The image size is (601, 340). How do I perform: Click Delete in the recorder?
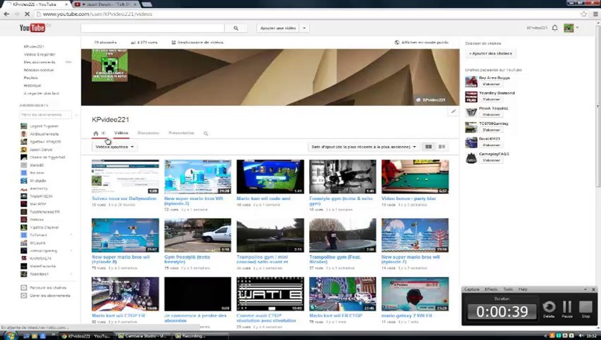(549, 308)
